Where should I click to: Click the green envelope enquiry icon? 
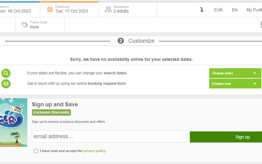point(6,84)
